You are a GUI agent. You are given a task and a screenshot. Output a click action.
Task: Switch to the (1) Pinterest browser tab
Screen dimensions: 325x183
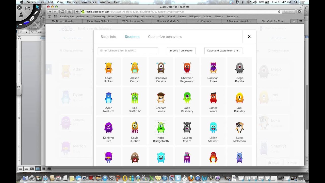[204, 21]
